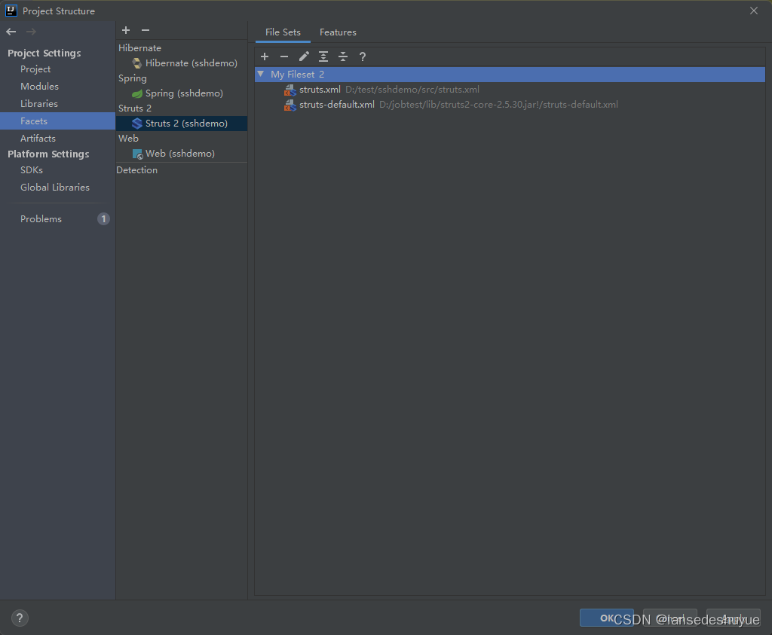This screenshot has width=772, height=635.
Task: Open the Detection entry
Action: point(137,170)
